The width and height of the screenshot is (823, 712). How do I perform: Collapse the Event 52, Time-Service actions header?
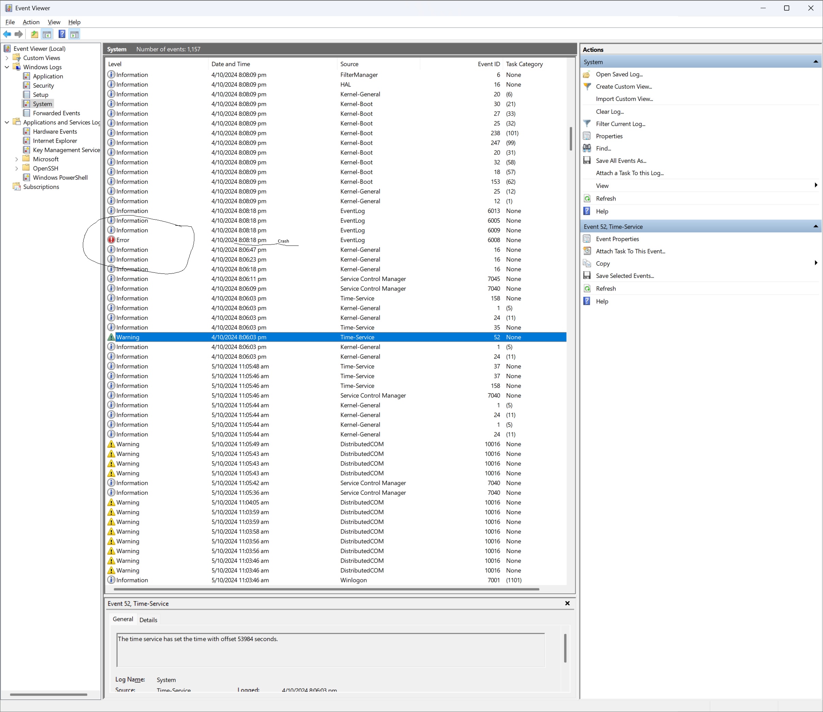(x=815, y=226)
